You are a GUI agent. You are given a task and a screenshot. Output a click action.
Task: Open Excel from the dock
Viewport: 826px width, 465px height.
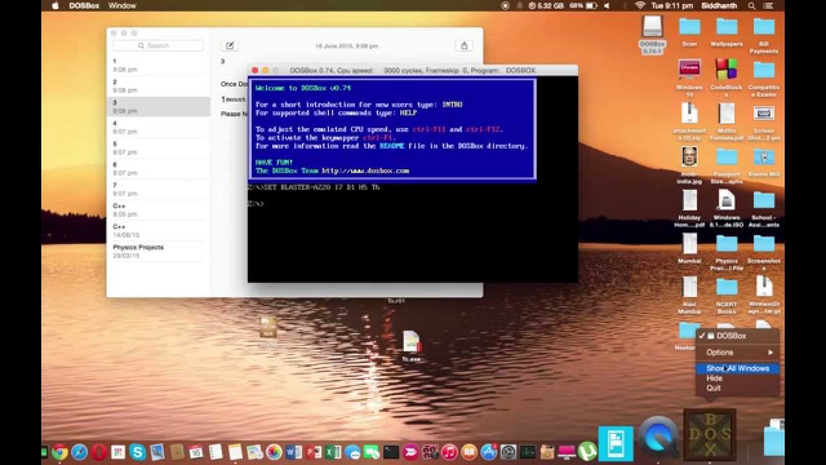332,452
